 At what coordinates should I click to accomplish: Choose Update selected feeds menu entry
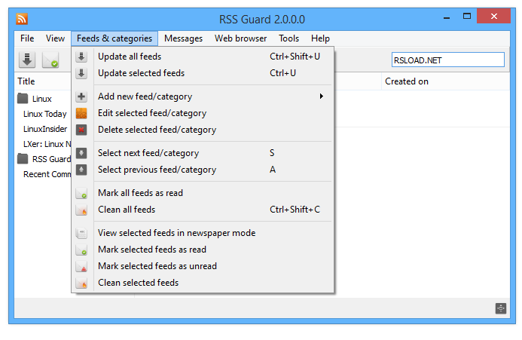(x=203, y=73)
